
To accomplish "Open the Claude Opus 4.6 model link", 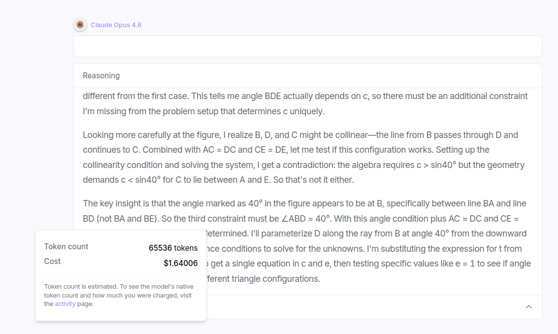I will 116,25.
